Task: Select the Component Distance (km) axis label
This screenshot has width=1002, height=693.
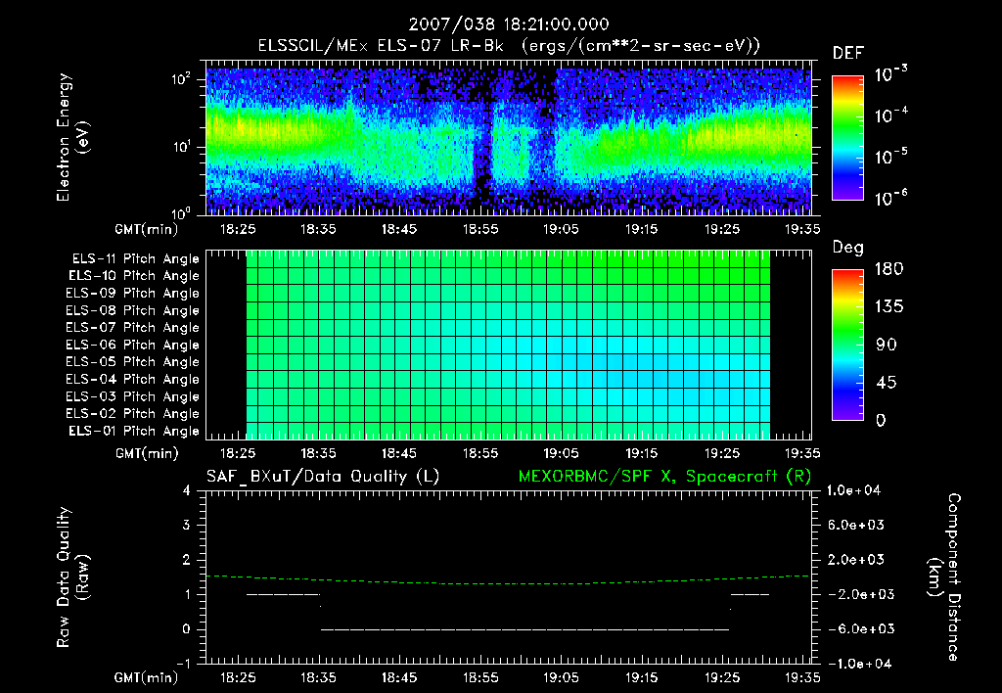Action: pos(944,577)
